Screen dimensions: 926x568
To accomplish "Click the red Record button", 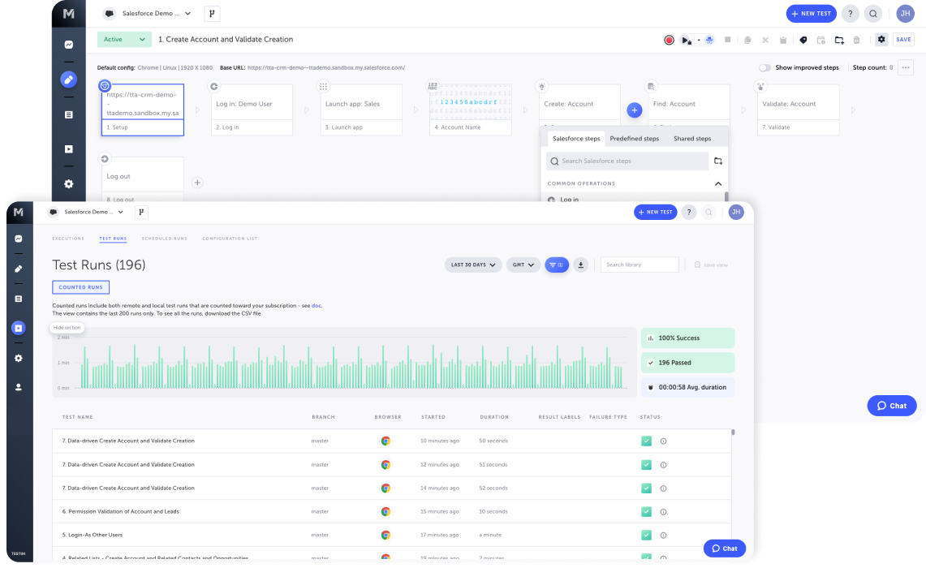I will 669,40.
